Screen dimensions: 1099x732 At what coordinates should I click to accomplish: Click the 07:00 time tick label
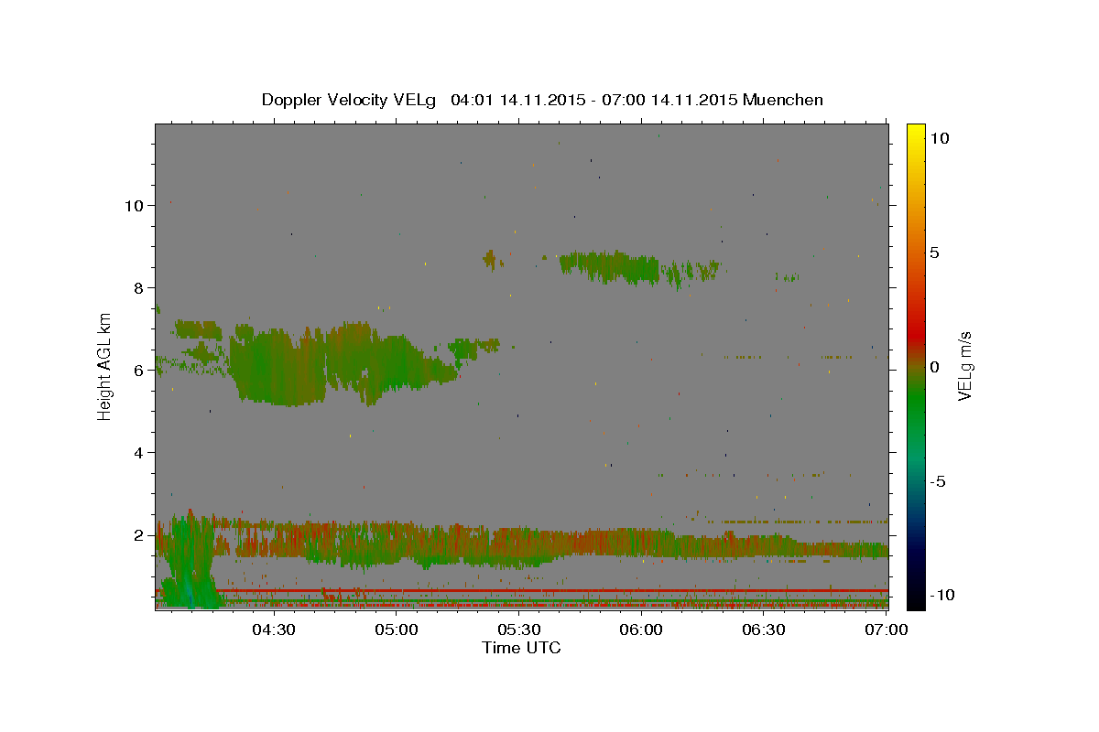tap(886, 630)
